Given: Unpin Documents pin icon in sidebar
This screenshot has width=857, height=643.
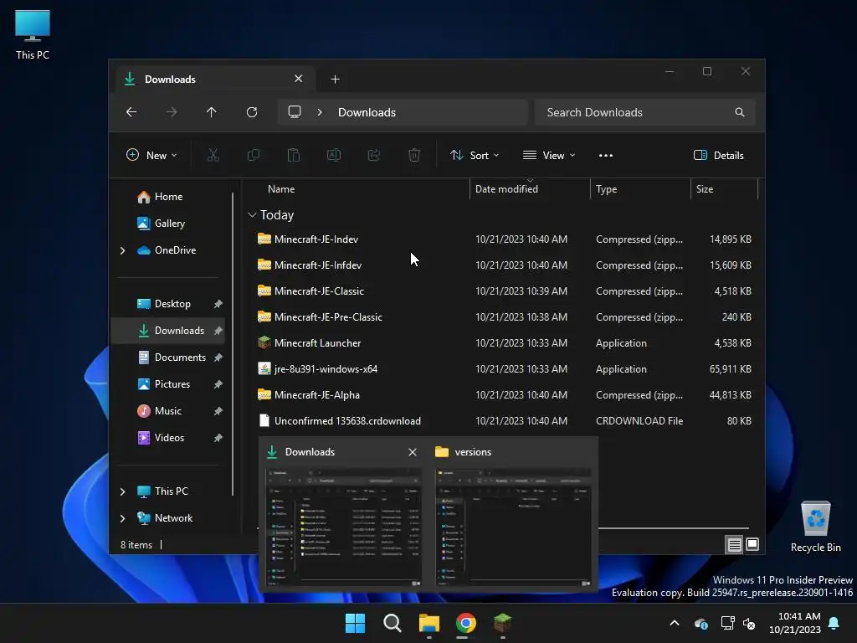Looking at the screenshot, I should (218, 358).
